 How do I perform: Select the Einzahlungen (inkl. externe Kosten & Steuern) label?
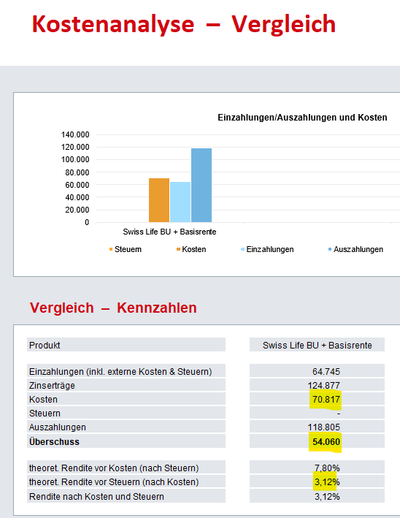(120, 372)
